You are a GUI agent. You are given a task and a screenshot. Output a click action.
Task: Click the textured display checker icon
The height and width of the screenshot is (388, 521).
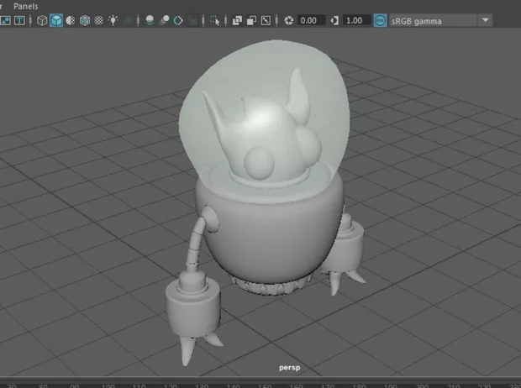tap(99, 20)
